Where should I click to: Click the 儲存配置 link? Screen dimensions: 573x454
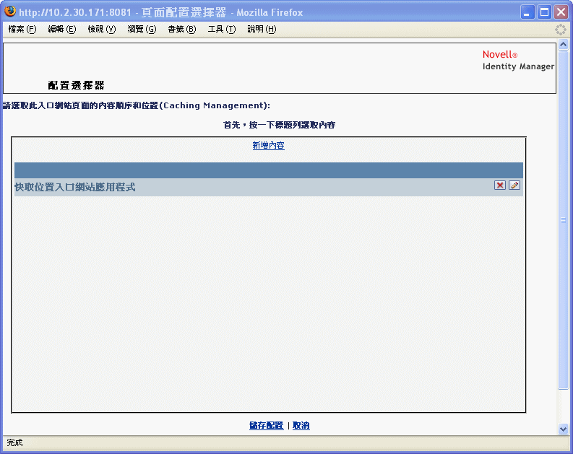pyautogui.click(x=267, y=425)
